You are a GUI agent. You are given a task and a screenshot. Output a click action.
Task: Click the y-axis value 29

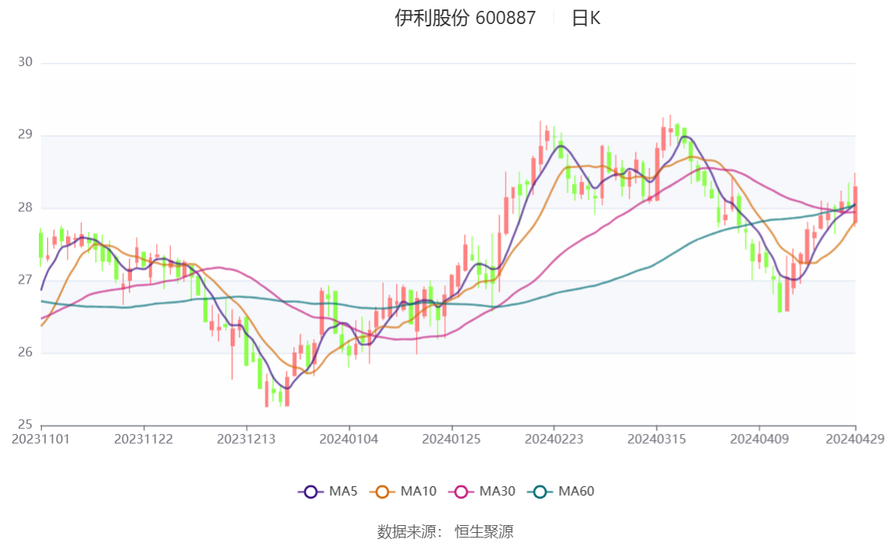tap(25, 134)
